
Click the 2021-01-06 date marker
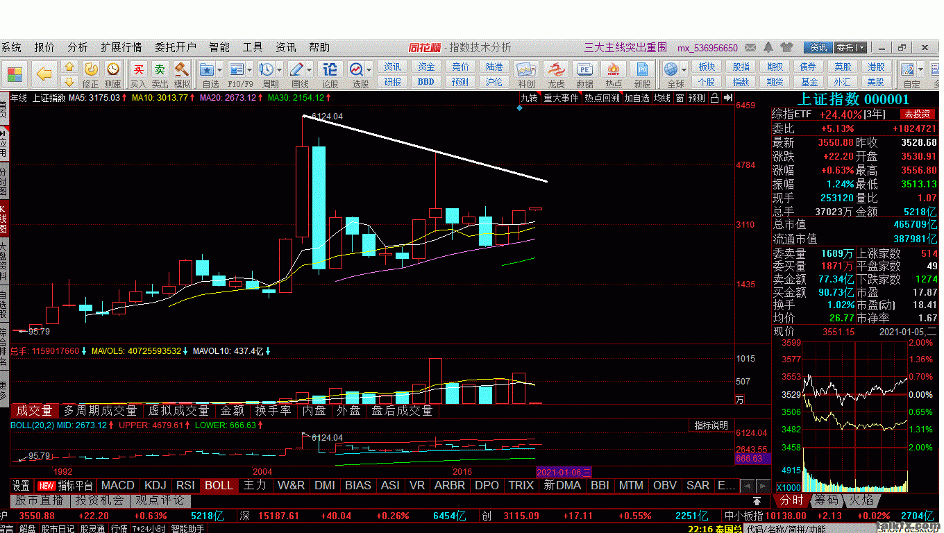click(x=564, y=472)
